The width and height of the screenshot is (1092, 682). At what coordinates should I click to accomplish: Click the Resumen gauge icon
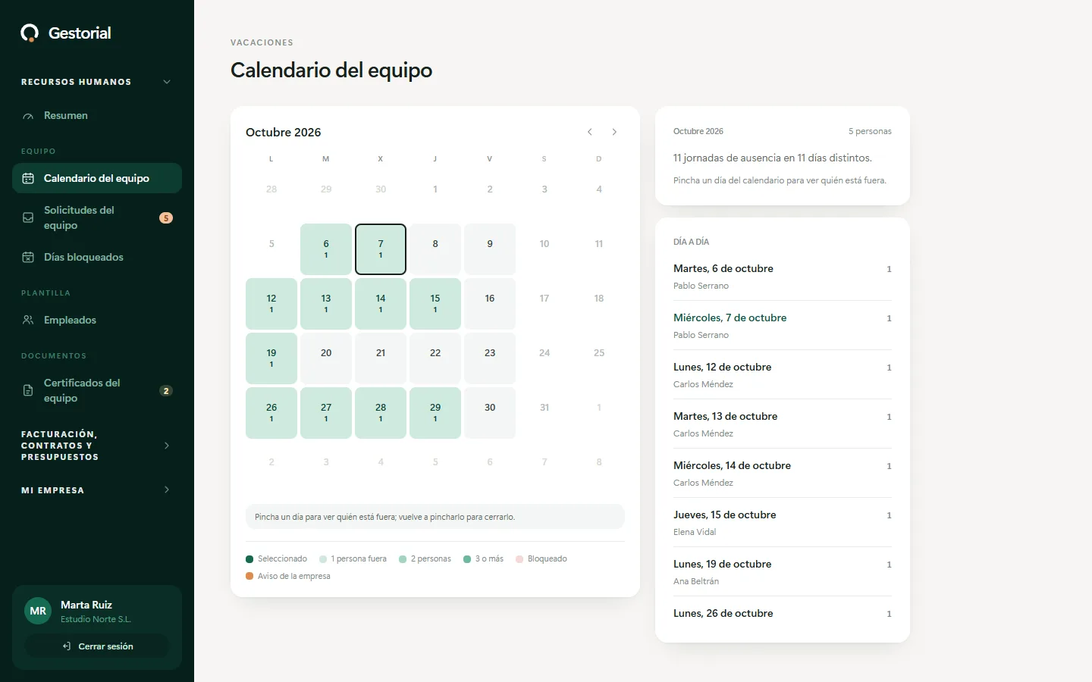28,116
